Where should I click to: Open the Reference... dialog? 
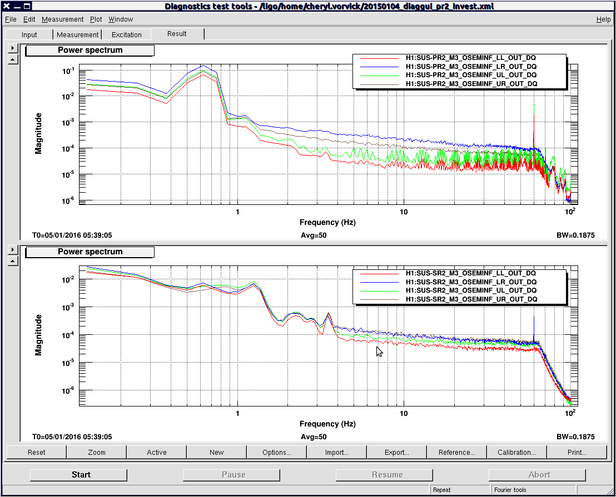coord(457,452)
